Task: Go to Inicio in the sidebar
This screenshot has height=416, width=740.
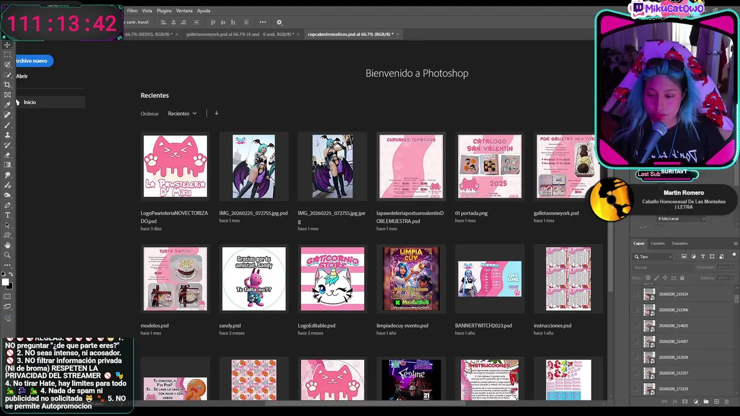Action: coord(49,102)
